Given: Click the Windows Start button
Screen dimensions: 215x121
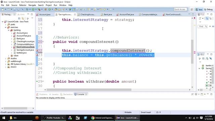Looking at the screenshot, I should pyautogui.click(x=4, y=118).
